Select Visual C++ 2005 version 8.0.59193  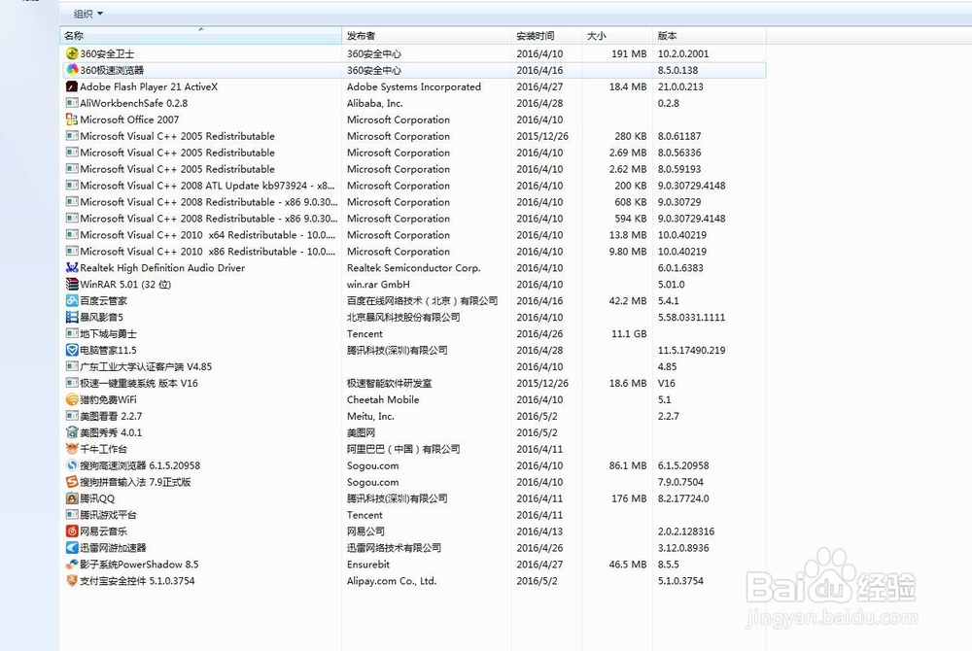679,169
